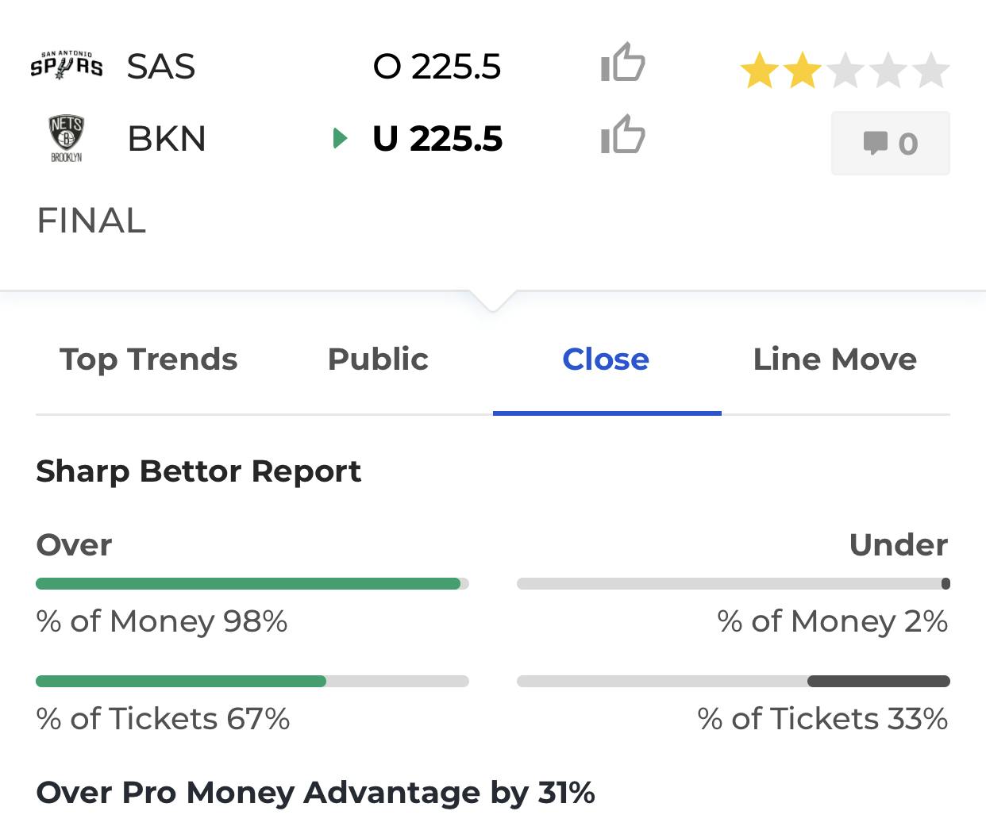Select the Close tab
This screenshot has height=834, width=986.
click(x=606, y=359)
